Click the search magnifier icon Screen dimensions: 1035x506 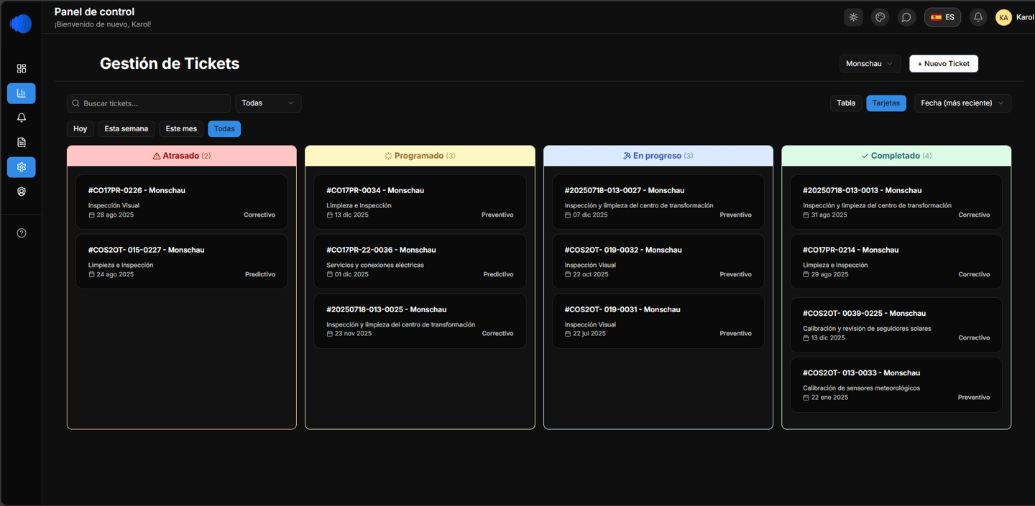pos(76,103)
